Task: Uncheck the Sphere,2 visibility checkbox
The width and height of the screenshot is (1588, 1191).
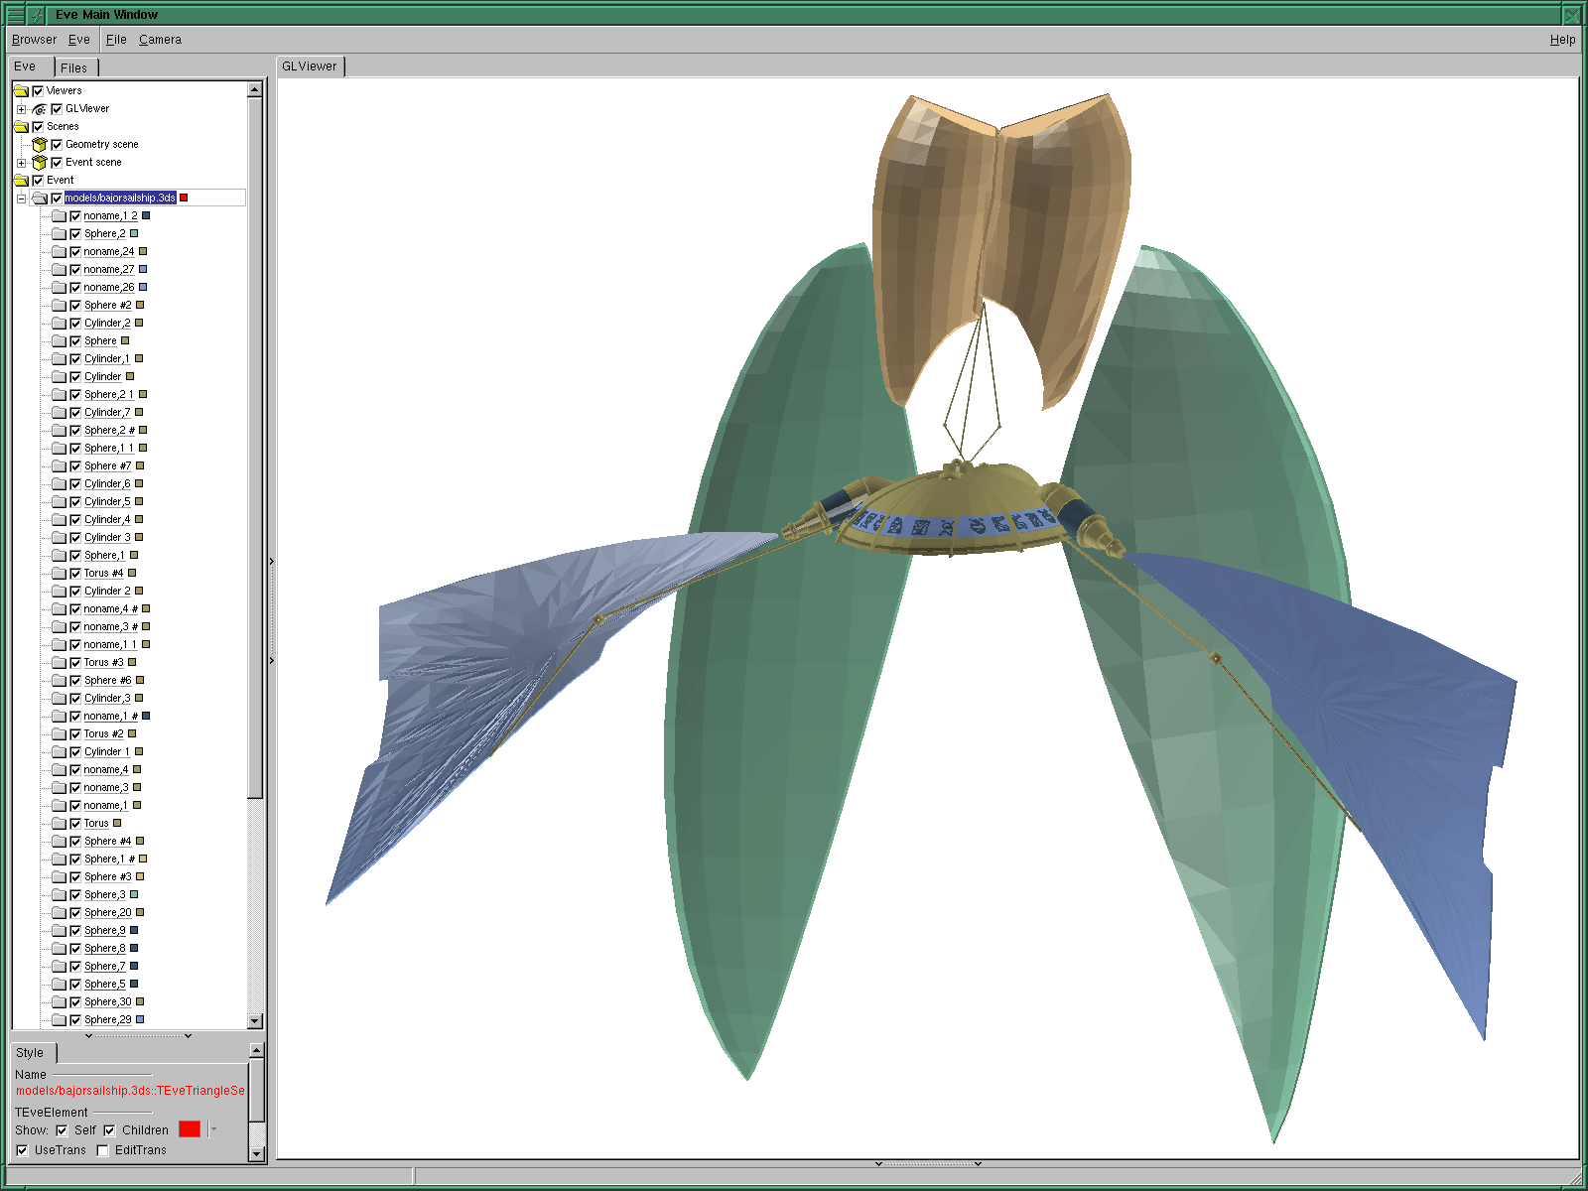Action: point(75,234)
